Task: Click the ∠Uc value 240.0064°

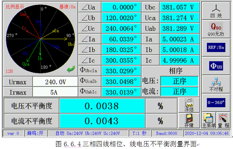Action: [121, 28]
